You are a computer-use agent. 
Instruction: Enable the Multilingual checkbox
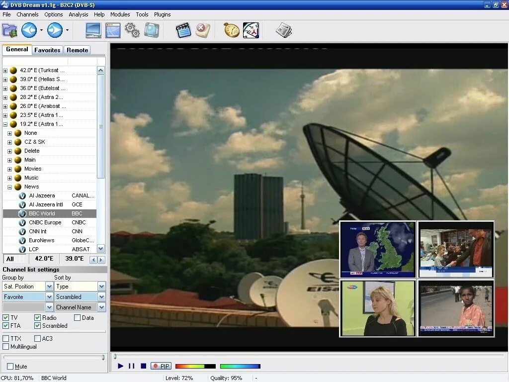pyautogui.click(x=5, y=347)
